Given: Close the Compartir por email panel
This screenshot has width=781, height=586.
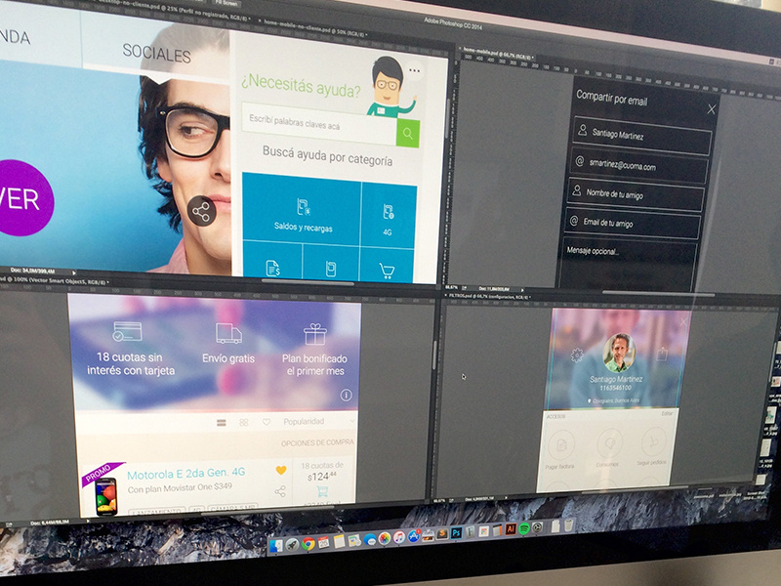Looking at the screenshot, I should pyautogui.click(x=712, y=109).
